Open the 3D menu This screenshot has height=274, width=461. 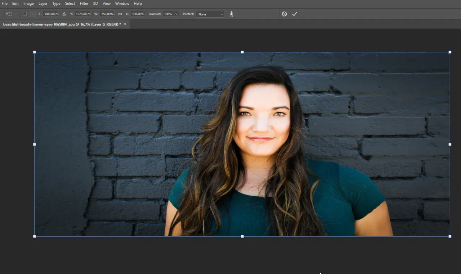[95, 3]
